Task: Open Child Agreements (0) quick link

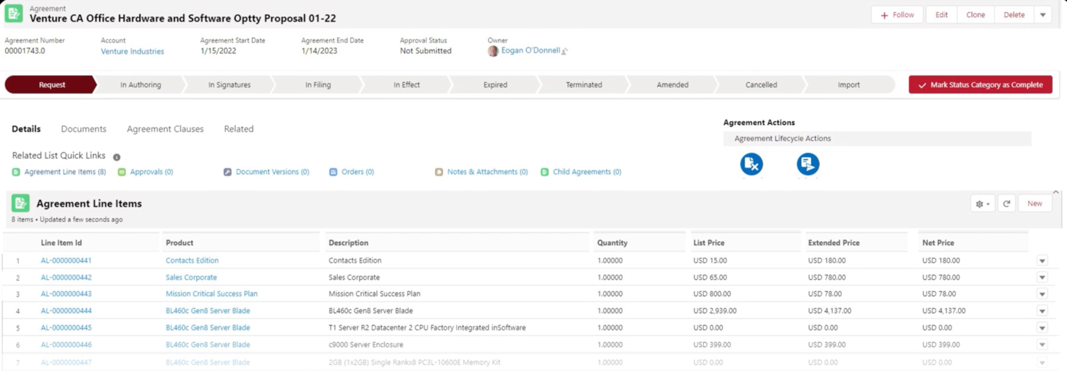Action: 587,172
